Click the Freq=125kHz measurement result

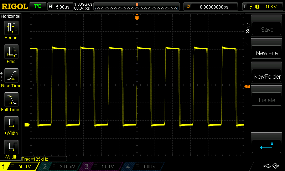click(35, 159)
